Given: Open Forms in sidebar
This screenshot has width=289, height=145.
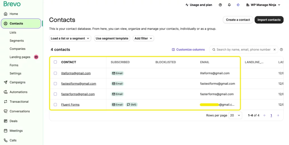Looking at the screenshot, I should [x=14, y=65].
